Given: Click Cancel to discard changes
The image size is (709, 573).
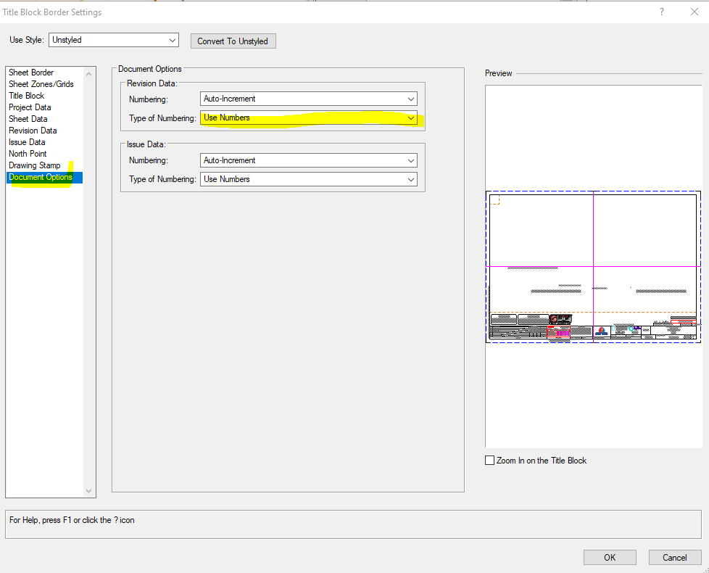Looking at the screenshot, I should click(674, 557).
